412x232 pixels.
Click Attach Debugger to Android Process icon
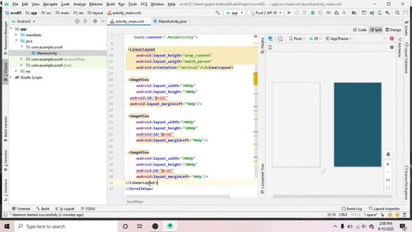point(336,13)
